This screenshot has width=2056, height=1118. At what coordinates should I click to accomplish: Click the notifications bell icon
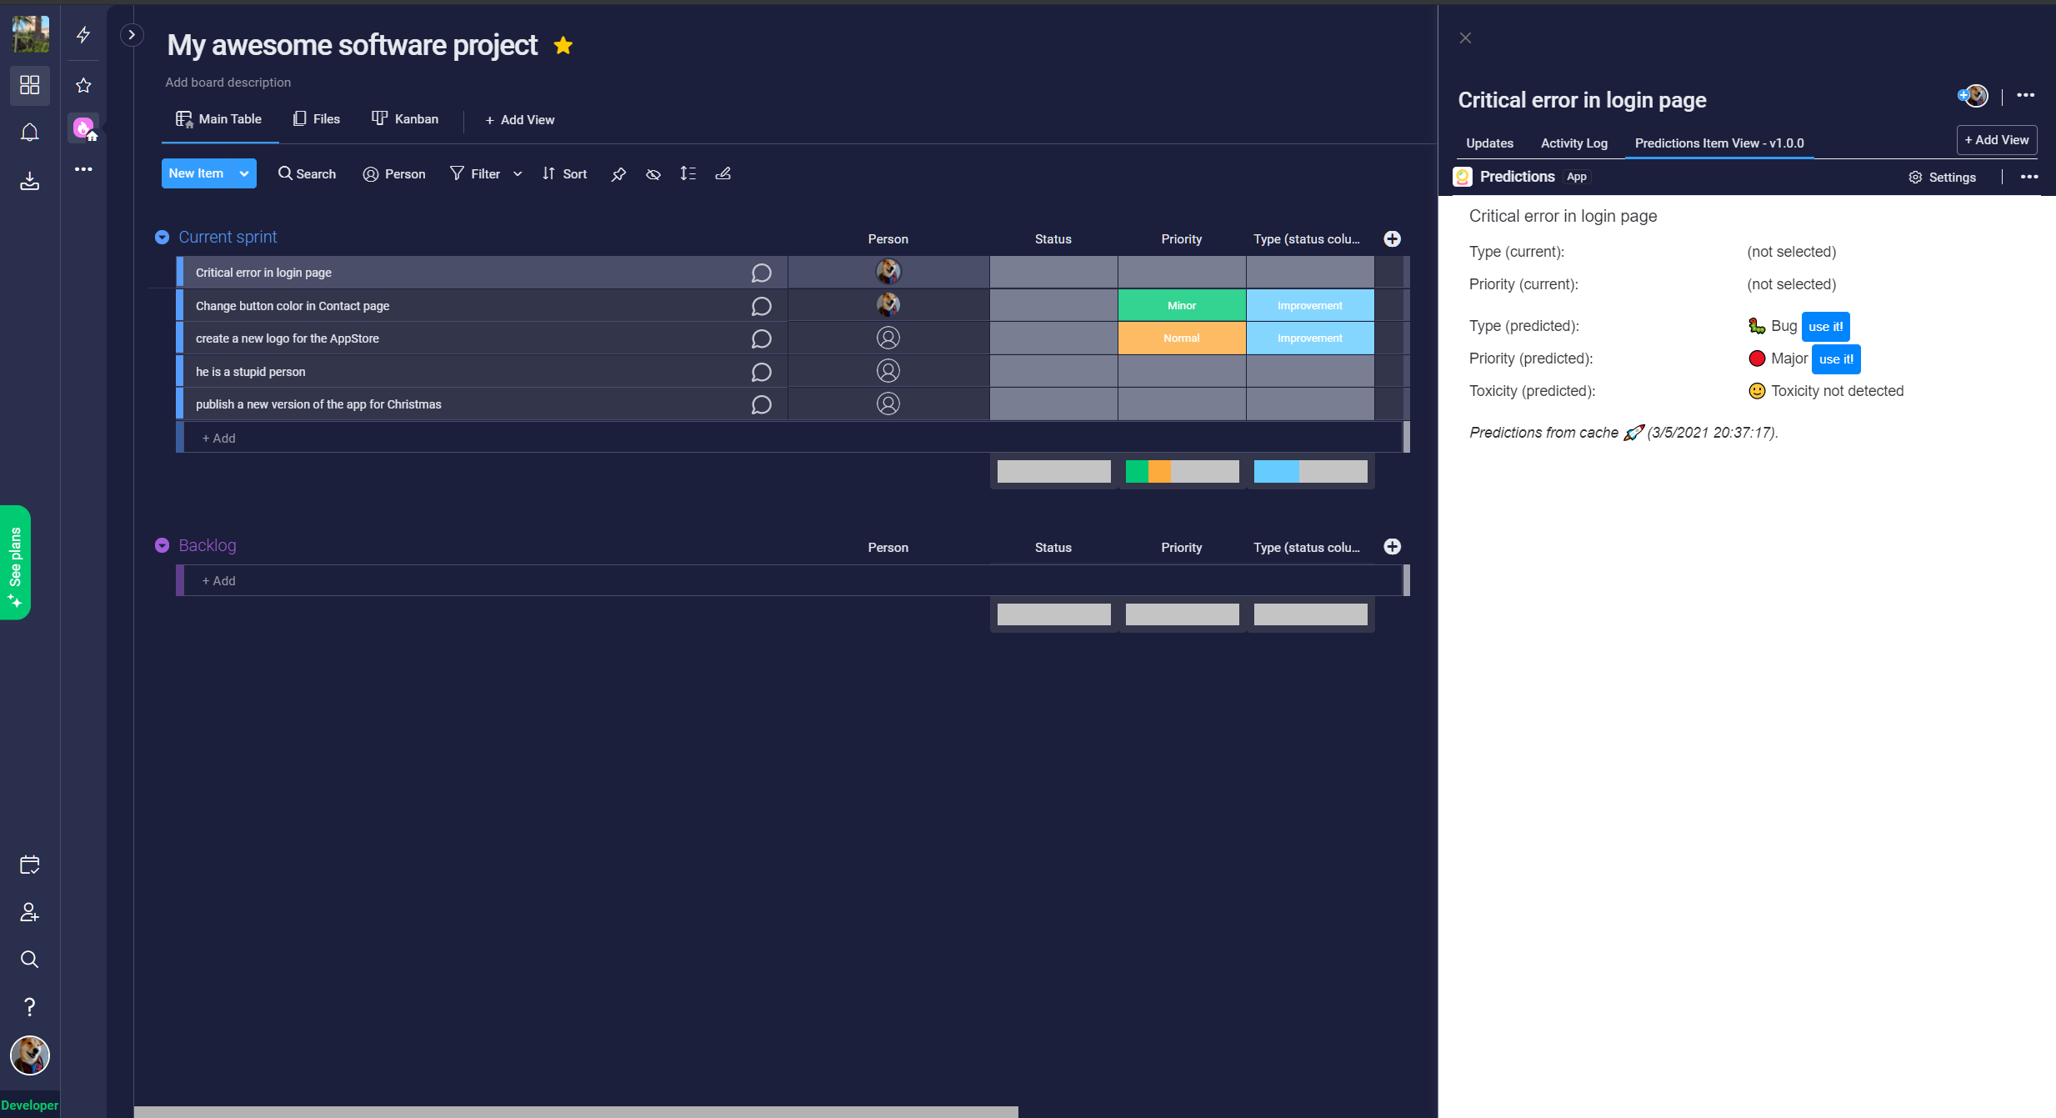pos(30,133)
